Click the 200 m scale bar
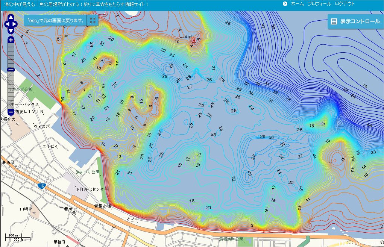384x247 pixels. [18, 237]
